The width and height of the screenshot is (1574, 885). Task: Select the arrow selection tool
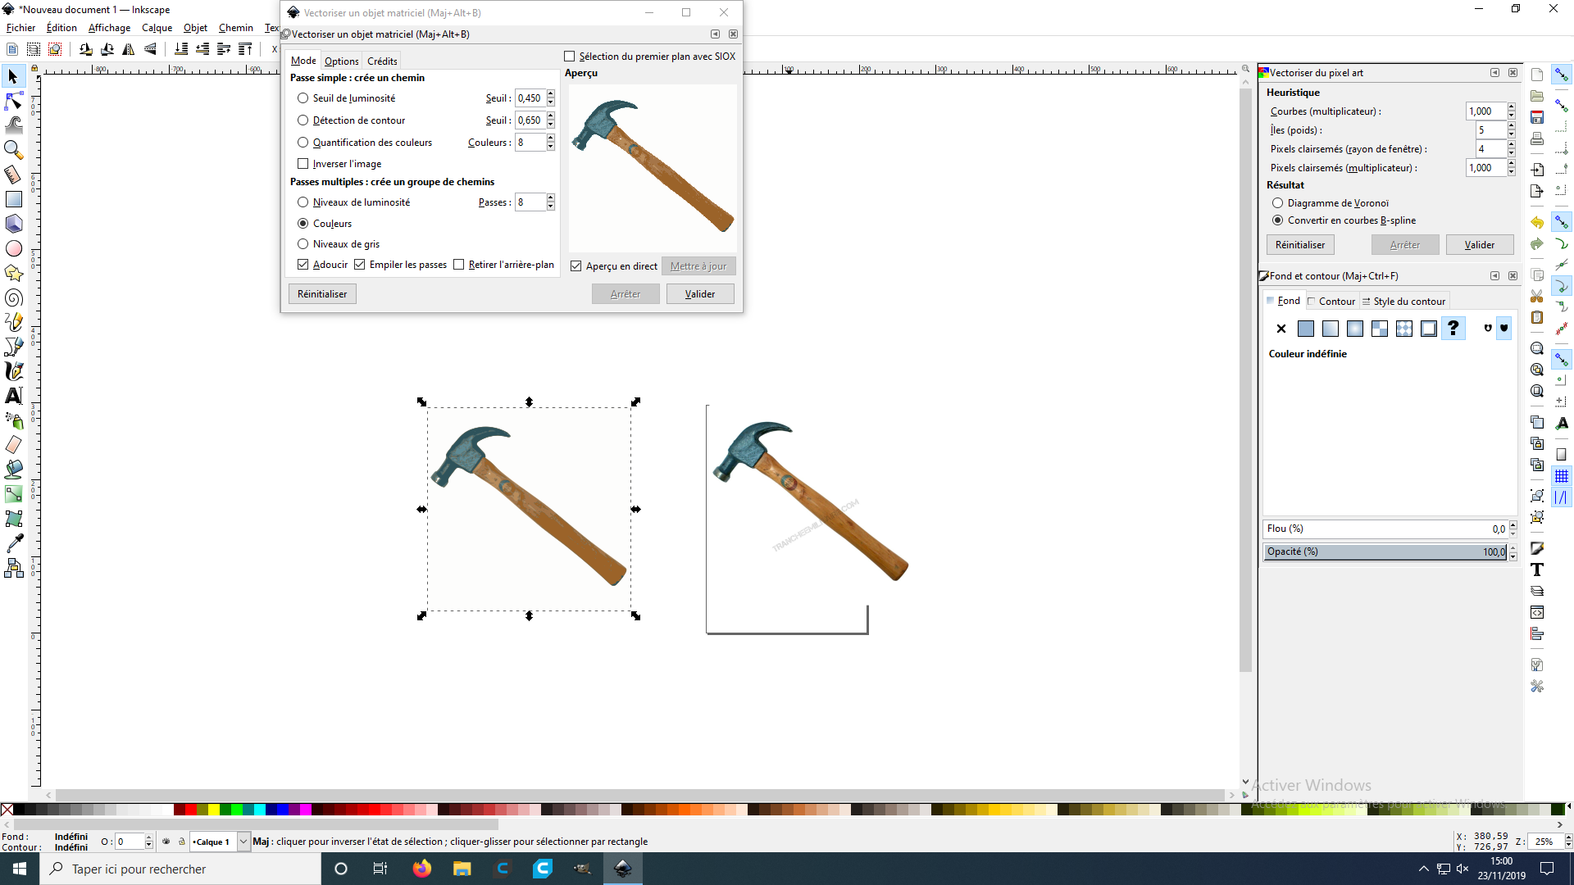pyautogui.click(x=13, y=76)
